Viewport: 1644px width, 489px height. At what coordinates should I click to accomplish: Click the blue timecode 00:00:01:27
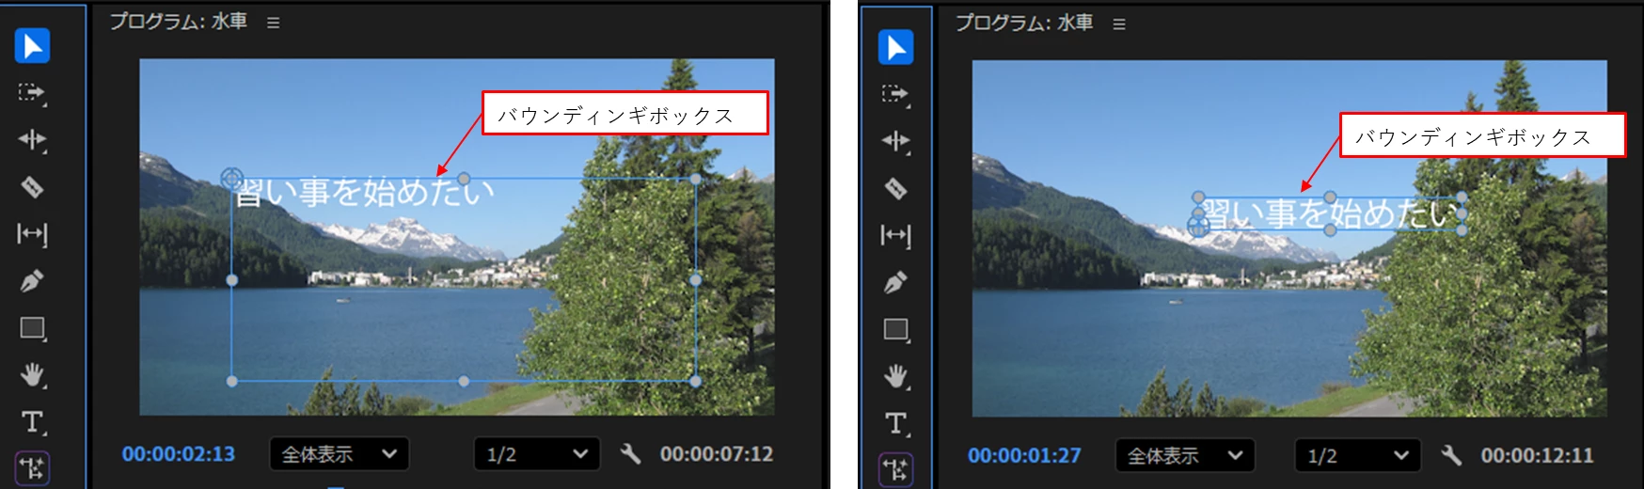[1024, 455]
